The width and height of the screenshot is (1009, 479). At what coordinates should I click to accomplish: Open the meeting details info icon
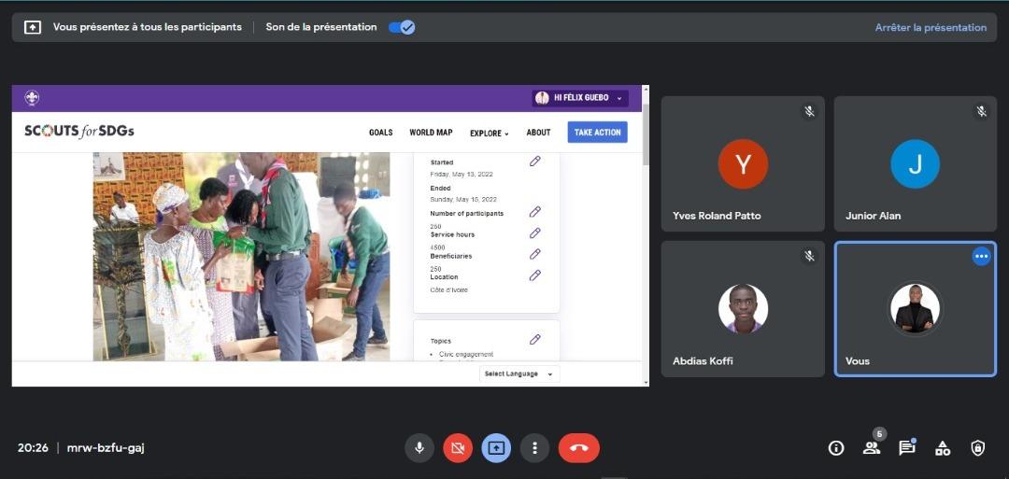click(x=836, y=448)
